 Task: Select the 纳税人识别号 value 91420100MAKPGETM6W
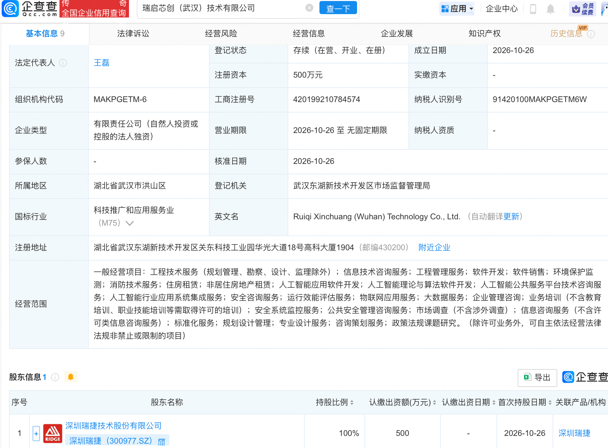pos(540,99)
